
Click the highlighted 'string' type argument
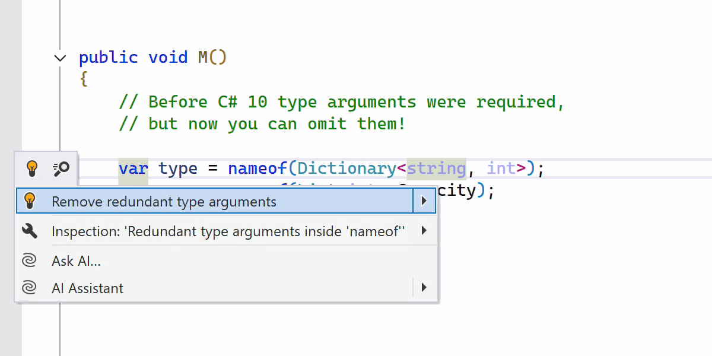point(436,169)
